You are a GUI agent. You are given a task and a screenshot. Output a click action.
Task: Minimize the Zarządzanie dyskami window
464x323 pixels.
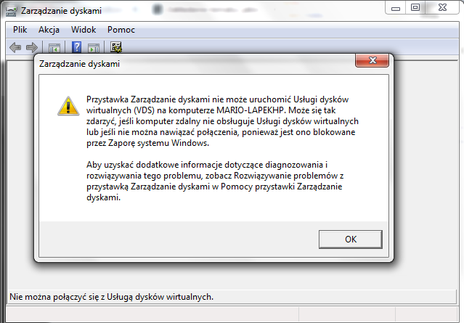coord(395,8)
